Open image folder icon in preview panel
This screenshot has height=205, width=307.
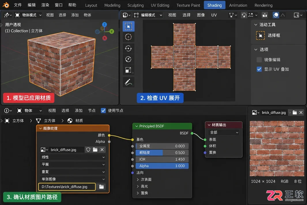295,112
